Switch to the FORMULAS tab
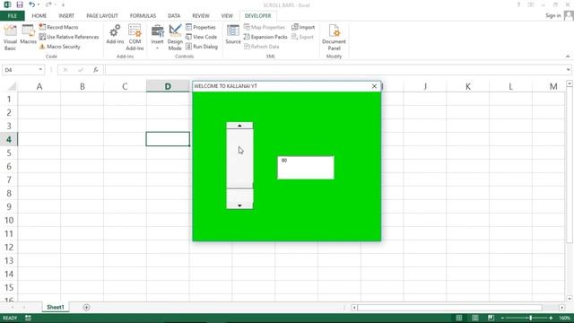Viewport: 574px width, 323px height. point(143,16)
